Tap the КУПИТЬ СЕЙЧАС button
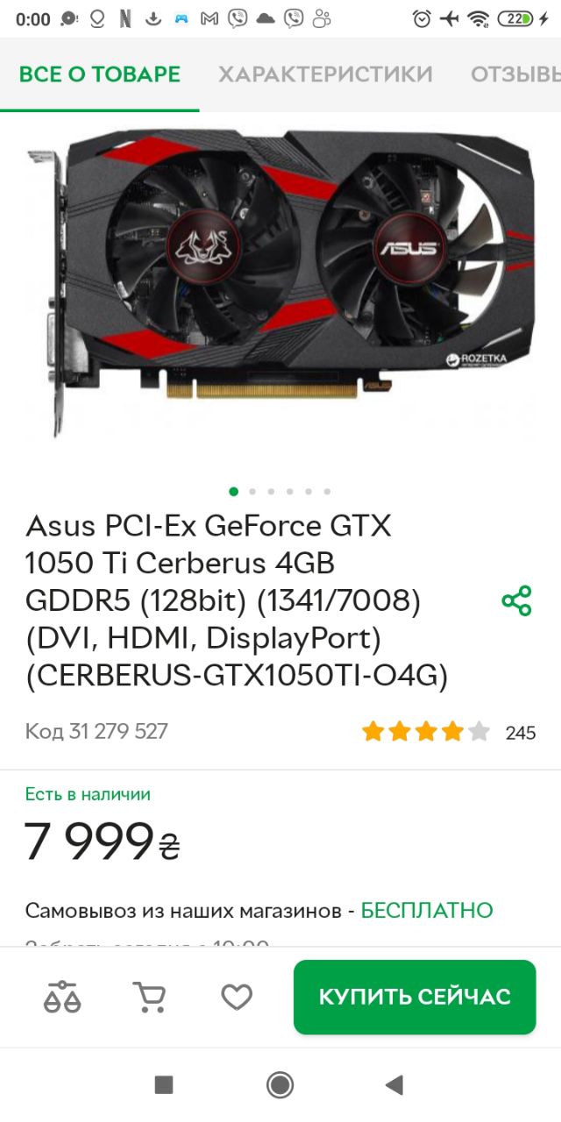561x1122 pixels. coord(415,997)
